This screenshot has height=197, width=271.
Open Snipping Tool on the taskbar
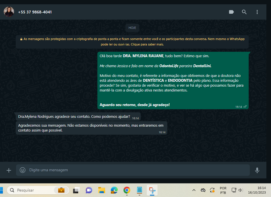(x=152, y=190)
